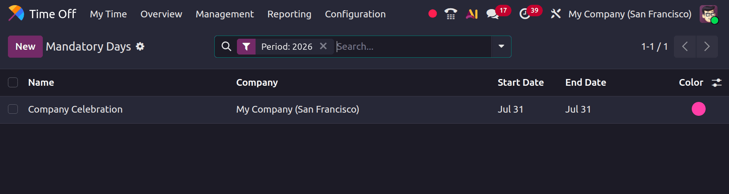The width and height of the screenshot is (729, 194).
Task: Click the Period: 2026 filter label
Action: [286, 47]
